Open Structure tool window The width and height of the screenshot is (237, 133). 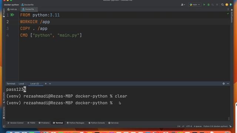4,98
